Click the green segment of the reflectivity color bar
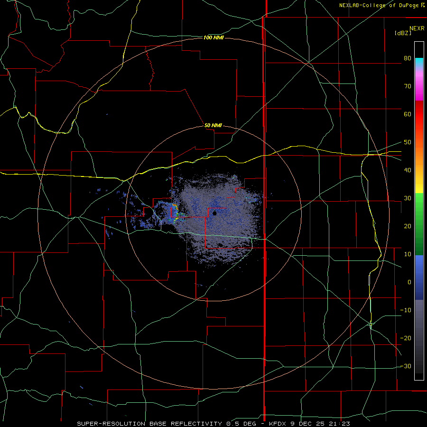 click(x=419, y=224)
